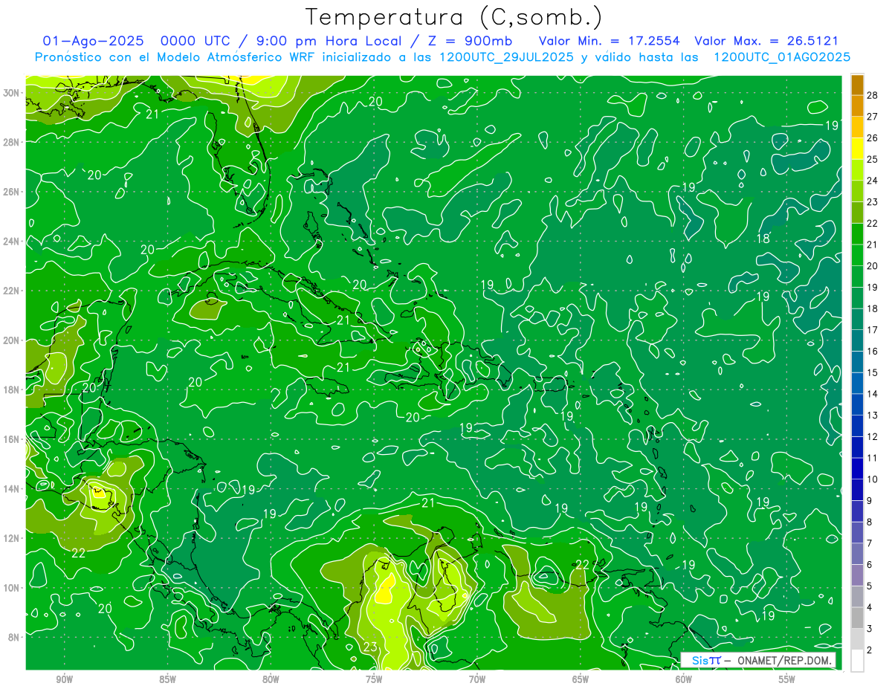Click the 70W longitude axis label
Viewport: 892px width, 689px height.
click(477, 679)
